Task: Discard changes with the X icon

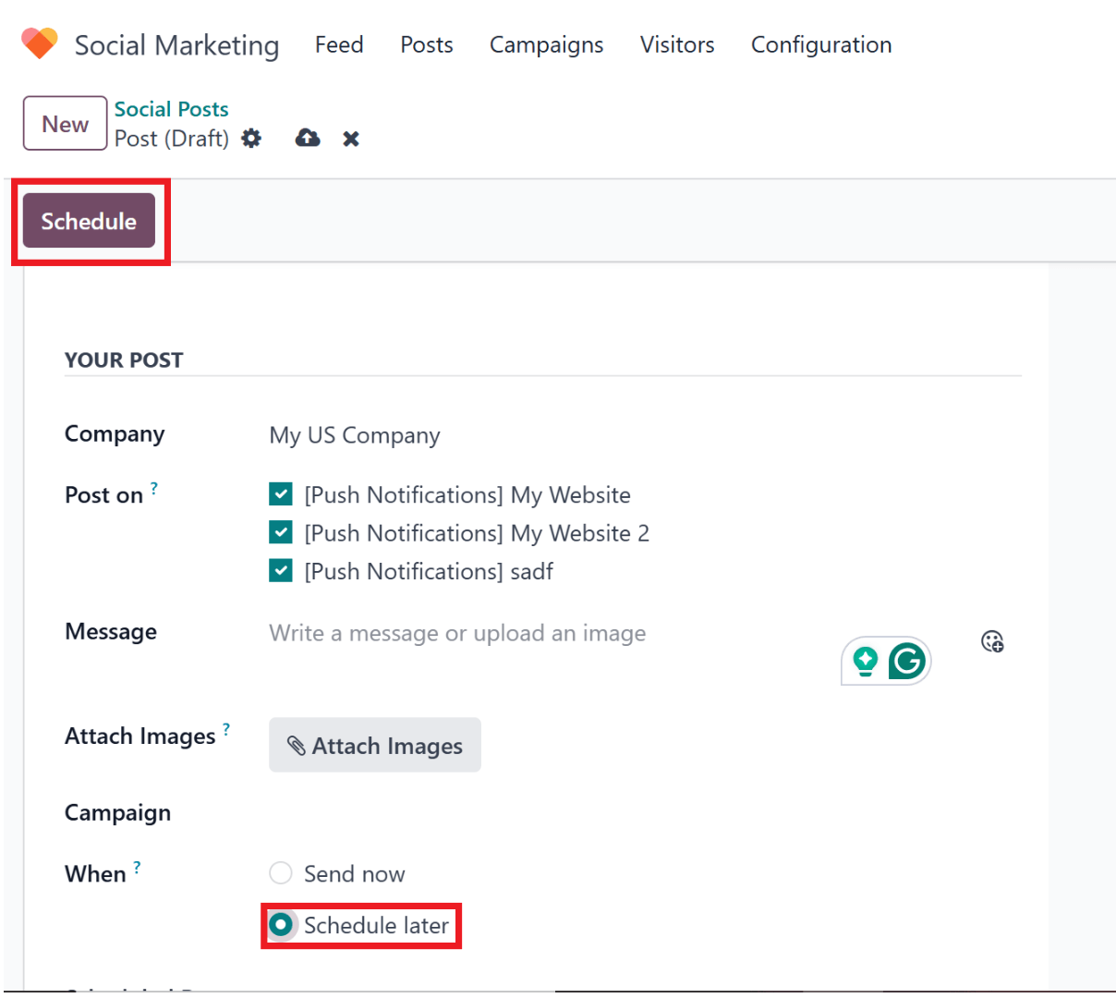Action: pyautogui.click(x=351, y=139)
